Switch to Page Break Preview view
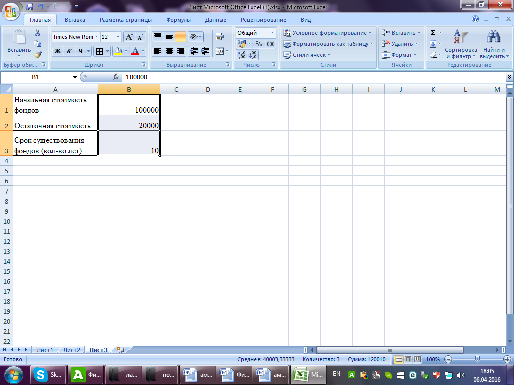The width and height of the screenshot is (514, 385). (x=417, y=359)
